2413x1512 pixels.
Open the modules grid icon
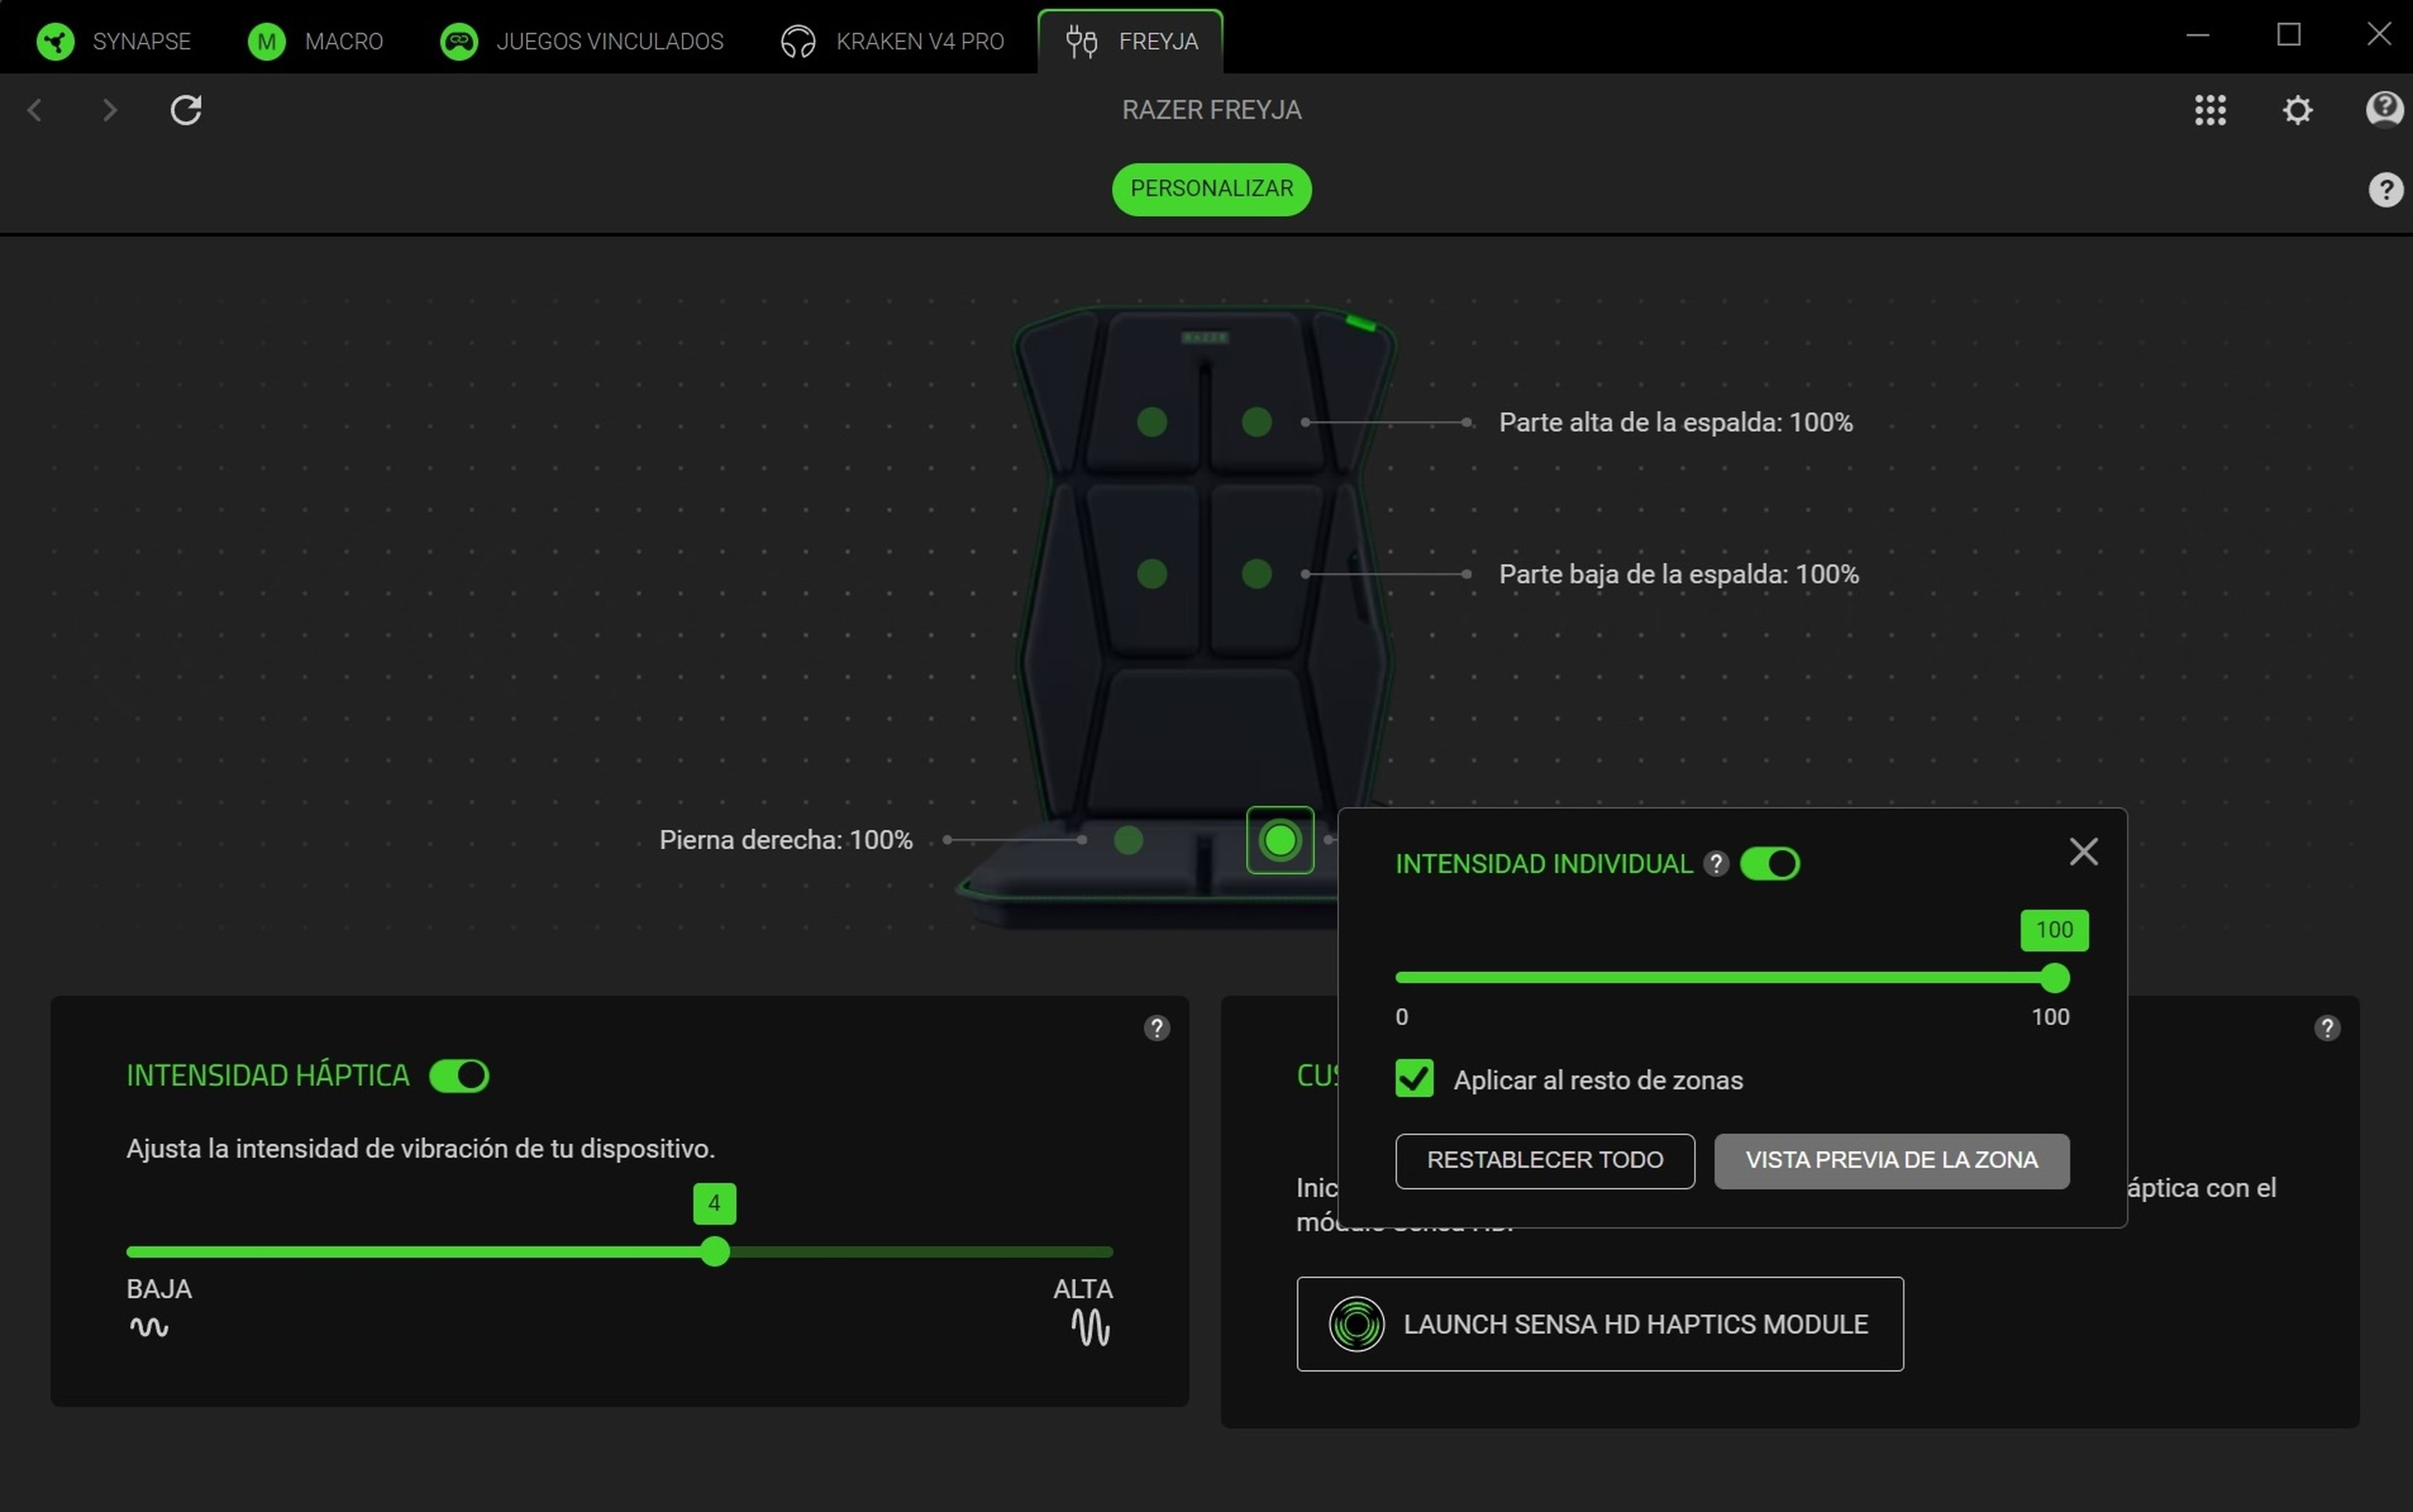click(2210, 110)
